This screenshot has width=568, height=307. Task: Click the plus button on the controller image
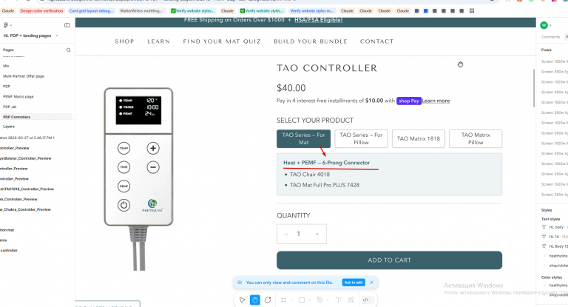pos(153,148)
